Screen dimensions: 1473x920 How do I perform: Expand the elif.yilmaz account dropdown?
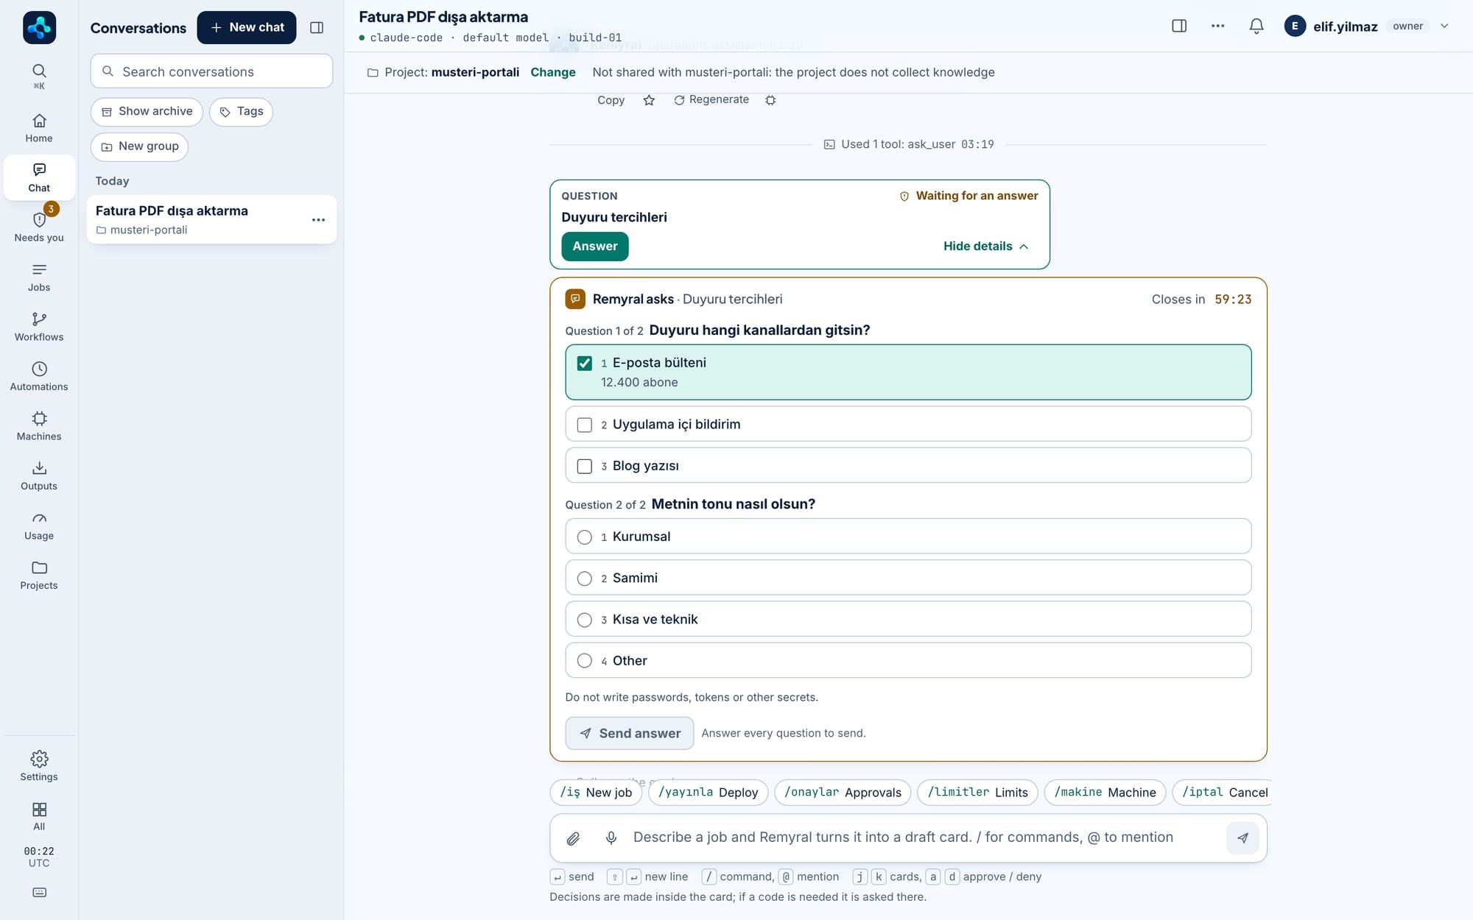pyautogui.click(x=1444, y=26)
